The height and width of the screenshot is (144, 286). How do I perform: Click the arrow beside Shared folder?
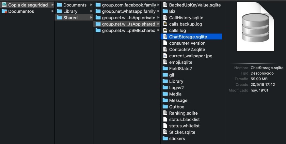coord(91,18)
